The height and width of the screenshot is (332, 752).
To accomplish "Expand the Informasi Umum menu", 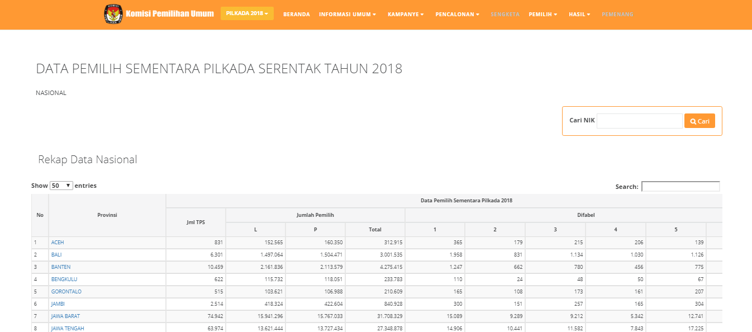I will coord(347,15).
